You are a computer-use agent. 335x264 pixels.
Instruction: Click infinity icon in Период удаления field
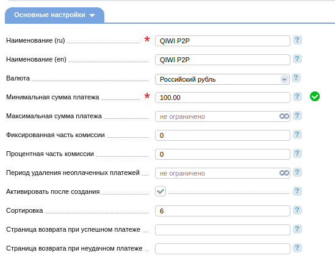(x=284, y=173)
